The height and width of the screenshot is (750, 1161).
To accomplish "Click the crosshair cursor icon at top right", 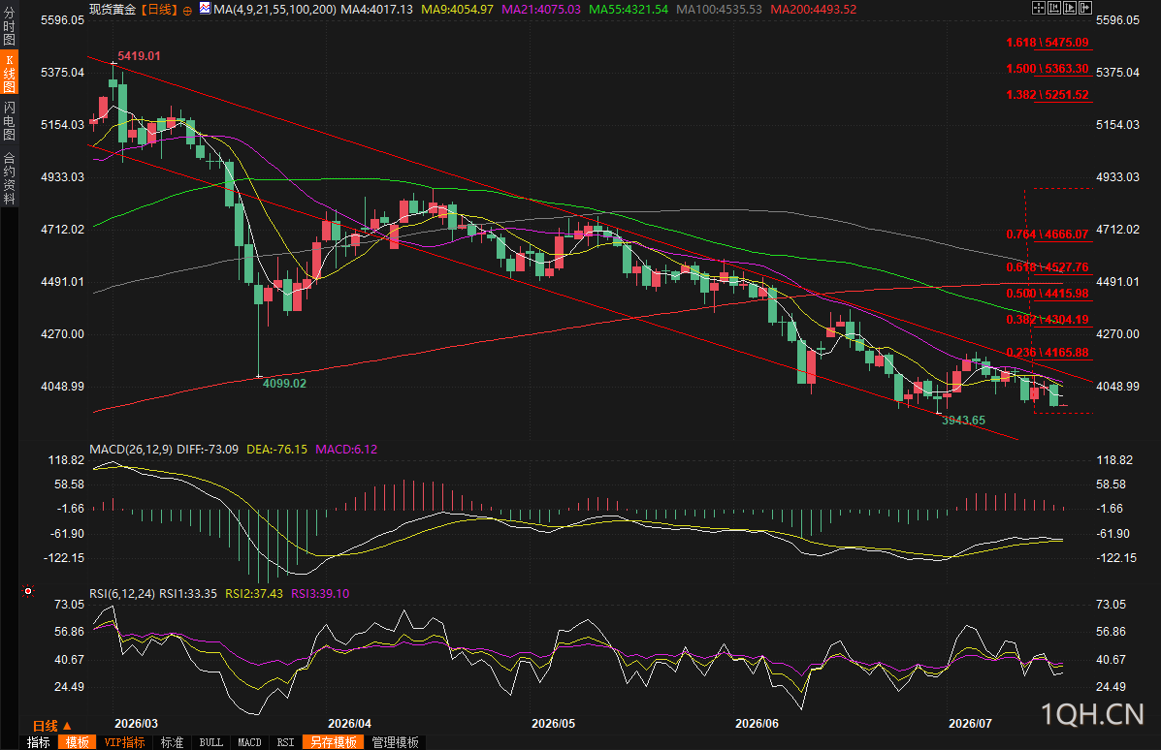I will [1038, 8].
